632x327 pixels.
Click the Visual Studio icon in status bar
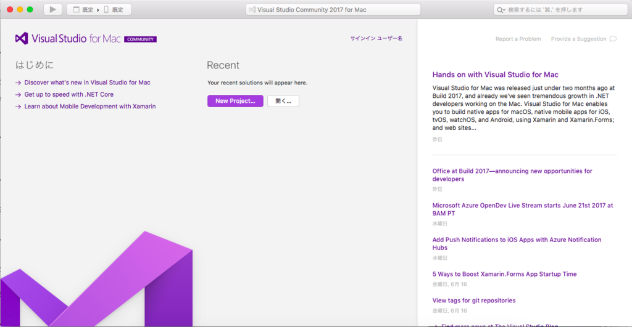[252, 10]
